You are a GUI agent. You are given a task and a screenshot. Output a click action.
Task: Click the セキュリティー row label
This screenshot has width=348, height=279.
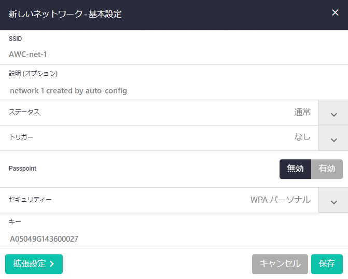(x=30, y=200)
